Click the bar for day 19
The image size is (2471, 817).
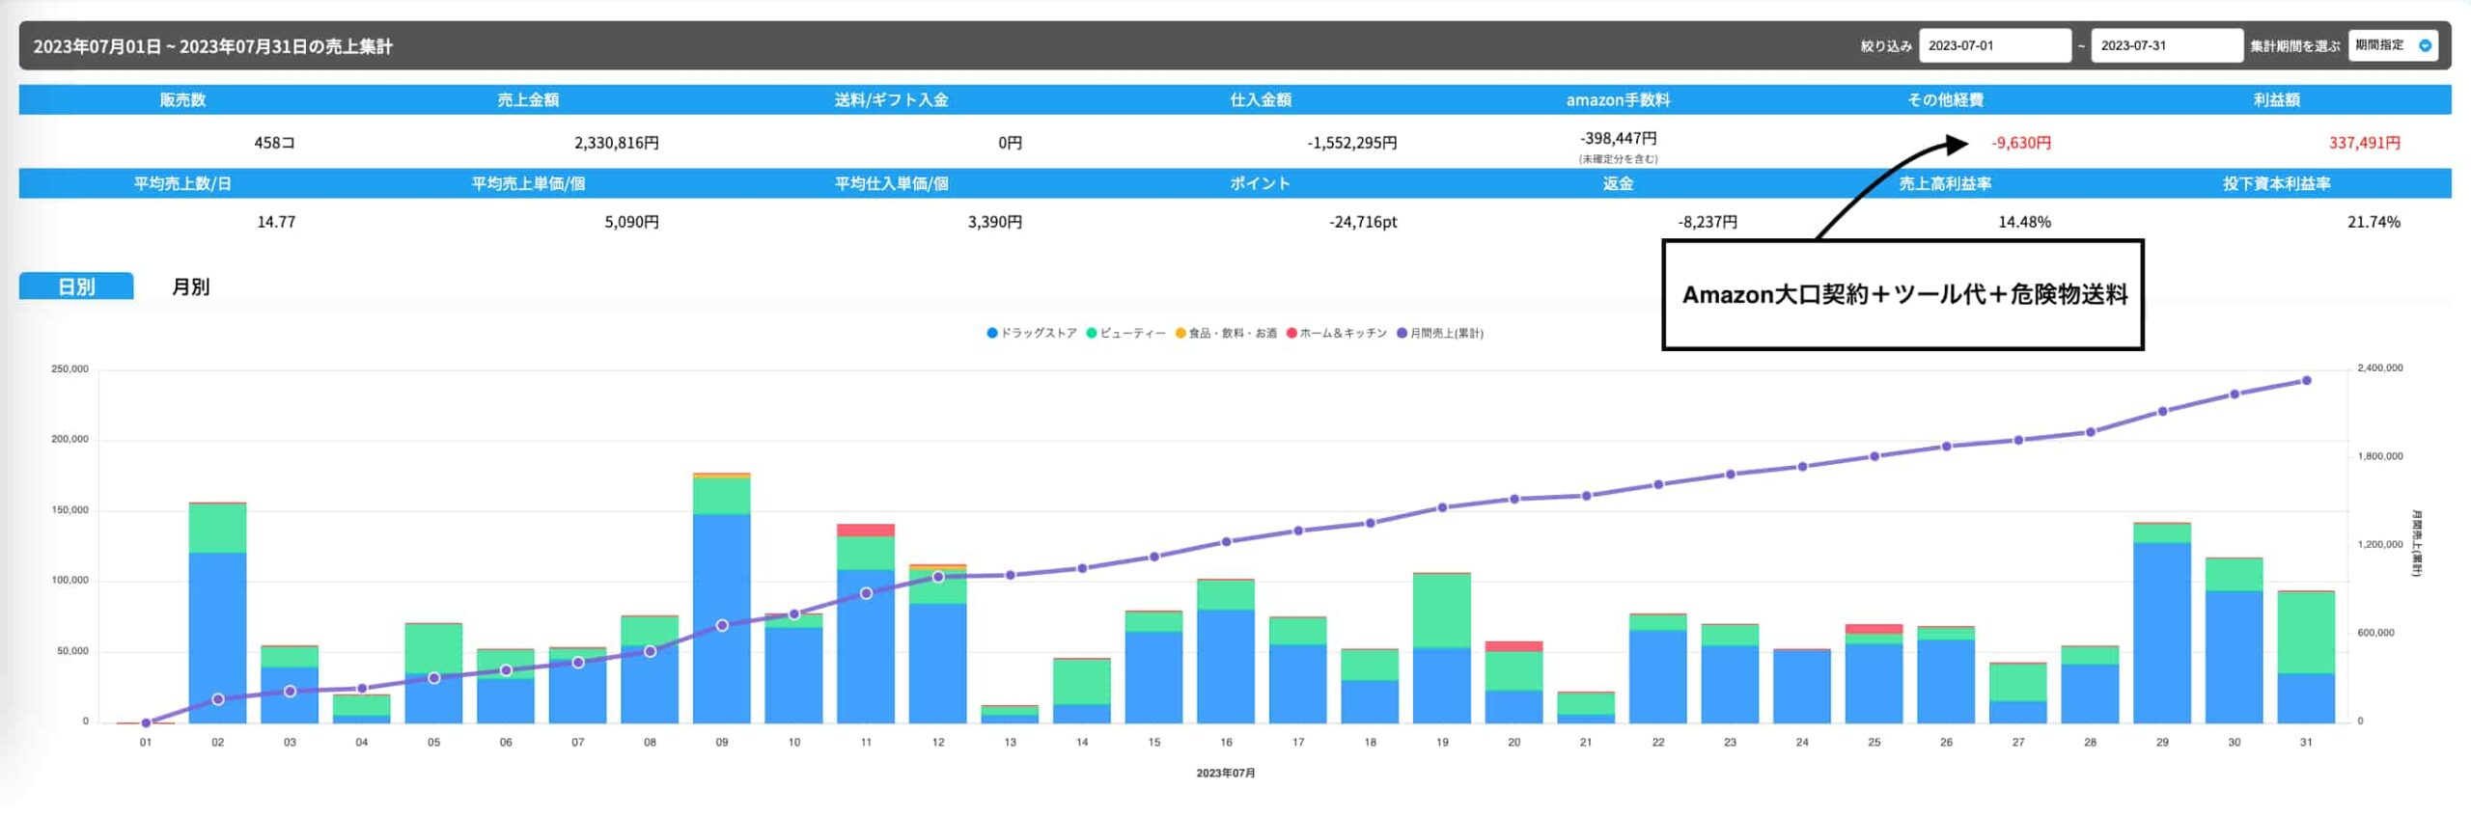tap(1441, 648)
